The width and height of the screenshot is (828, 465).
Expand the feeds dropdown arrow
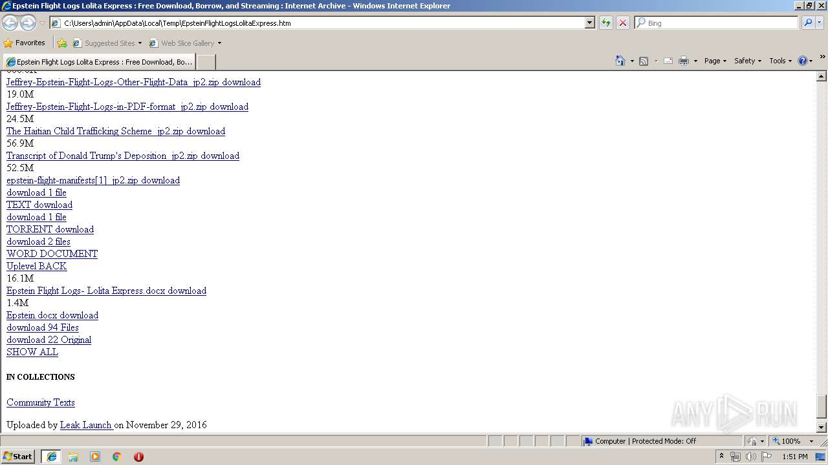click(655, 61)
